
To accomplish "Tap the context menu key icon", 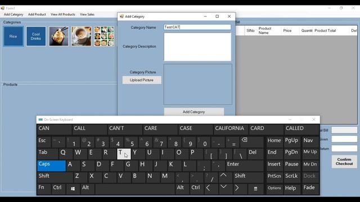I will (255, 189).
